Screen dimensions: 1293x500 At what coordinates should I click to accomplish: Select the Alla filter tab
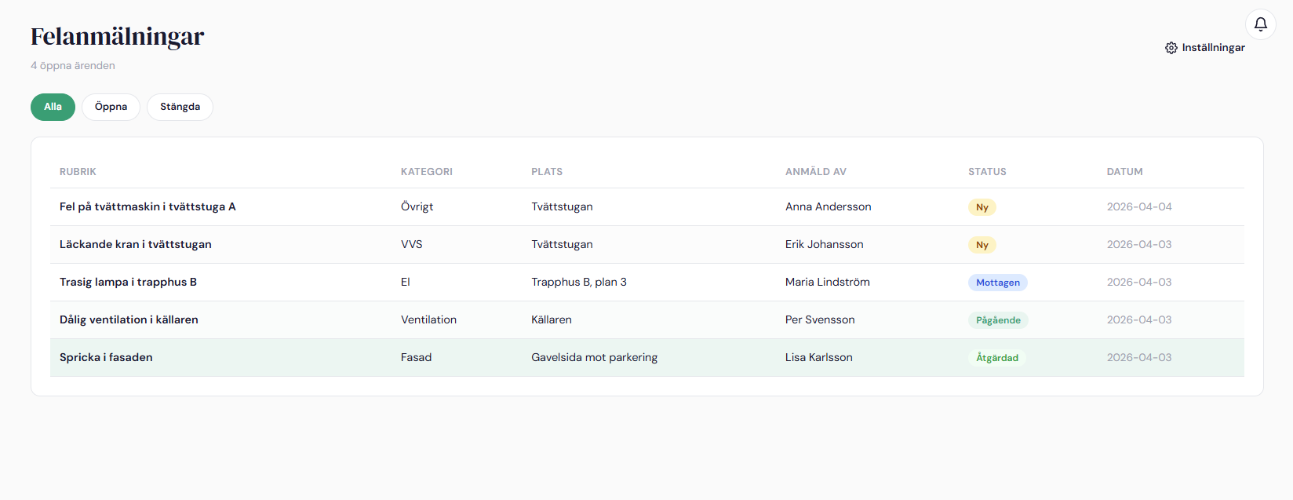tap(53, 107)
